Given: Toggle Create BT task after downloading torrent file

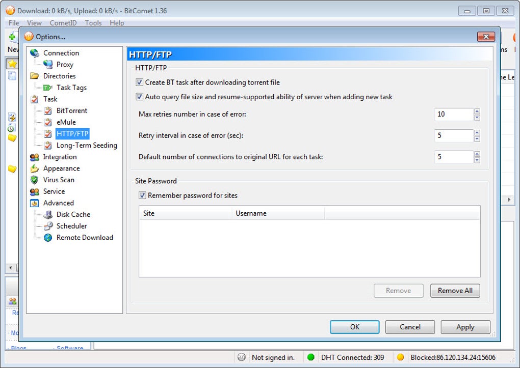Looking at the screenshot, I should [x=139, y=82].
